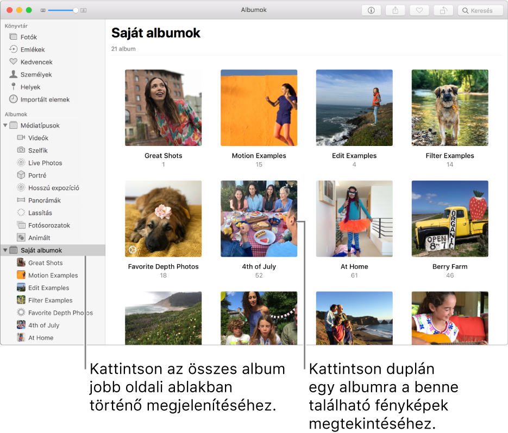Image resolution: width=508 pixels, height=433 pixels.
Task: Expand the Médiatípusok disclosure triangle
Action: coord(5,125)
